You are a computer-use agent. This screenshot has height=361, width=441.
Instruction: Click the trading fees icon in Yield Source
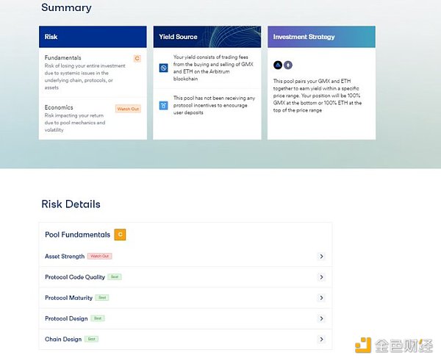[164, 68]
